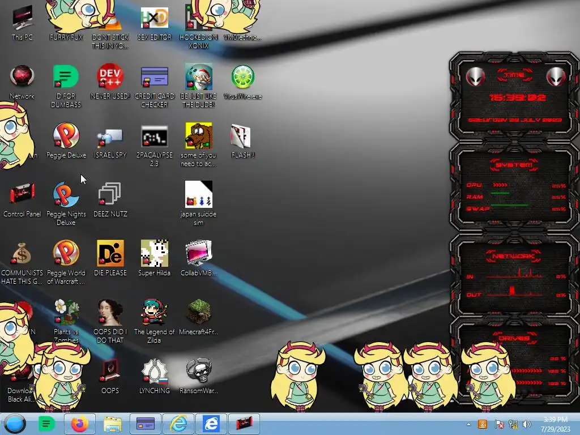Viewport: 580px width, 435px height.
Task: Launch Internet Explorer from the taskbar
Action: click(178, 424)
